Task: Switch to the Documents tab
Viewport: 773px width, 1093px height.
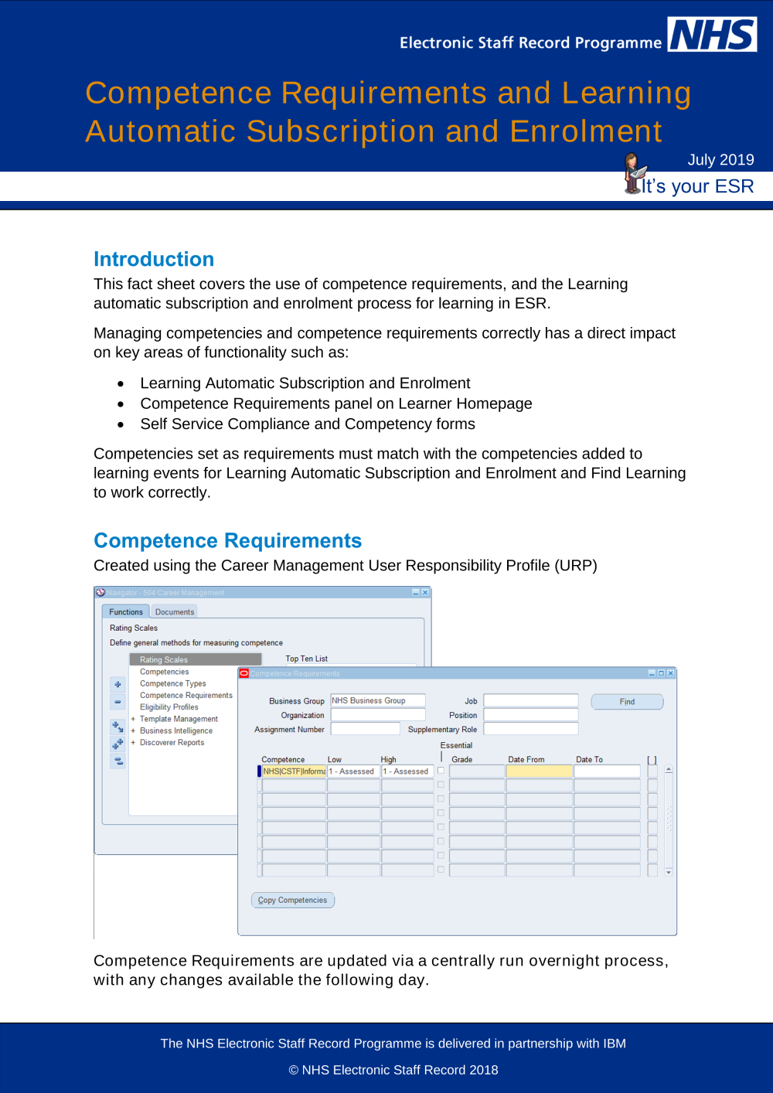Action: click(x=175, y=611)
